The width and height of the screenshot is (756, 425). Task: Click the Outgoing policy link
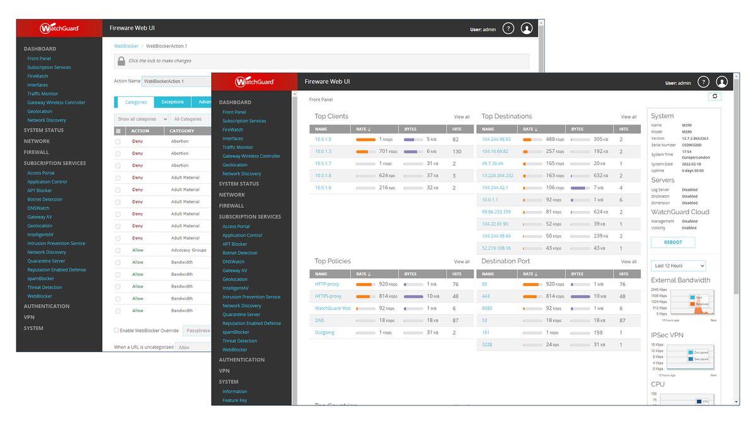pyautogui.click(x=325, y=332)
